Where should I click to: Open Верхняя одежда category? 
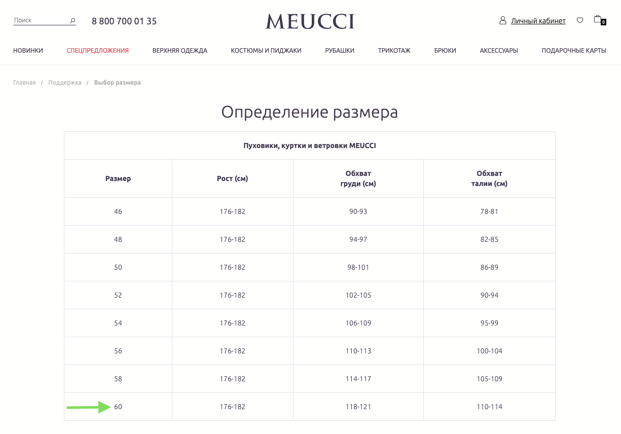[180, 51]
